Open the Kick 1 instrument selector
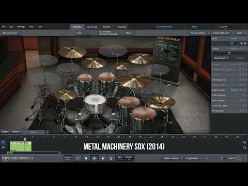 [x=84, y=33]
